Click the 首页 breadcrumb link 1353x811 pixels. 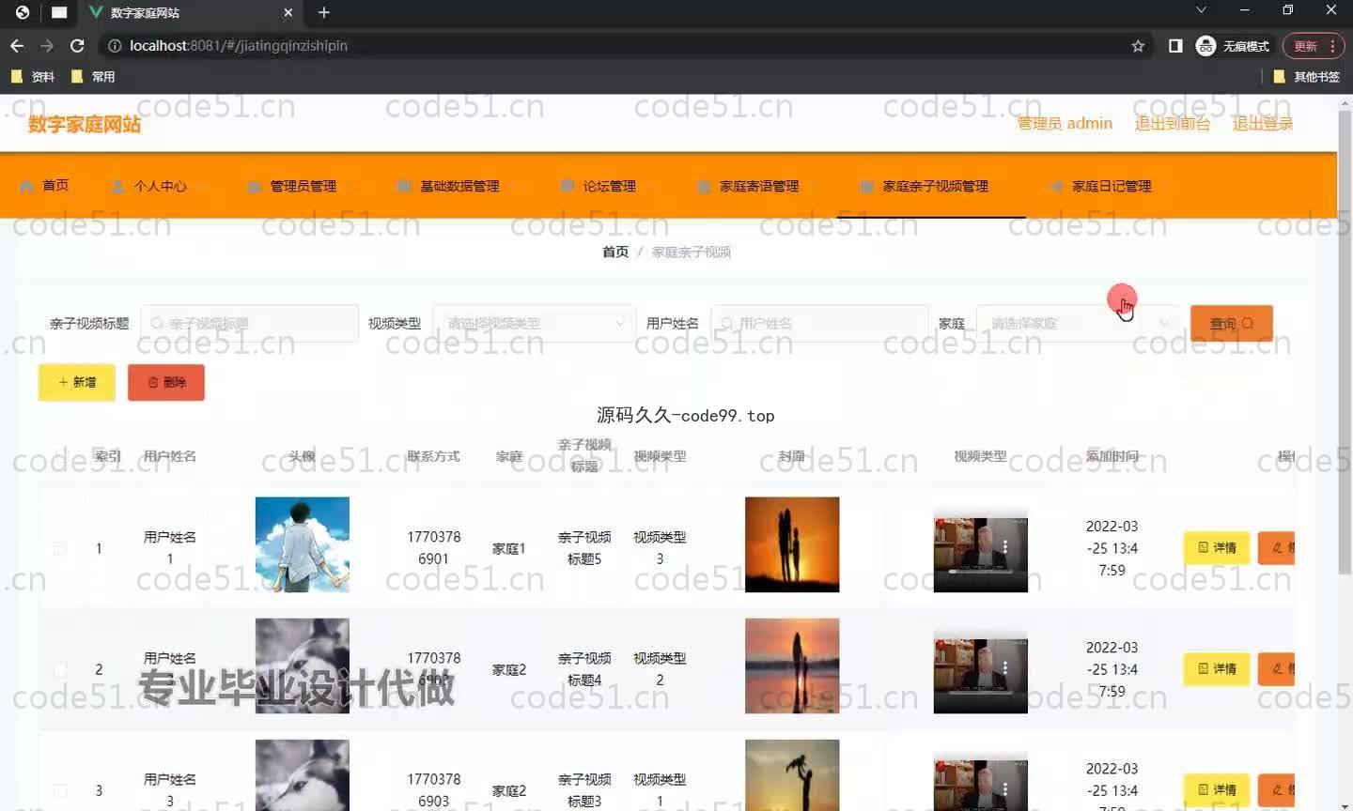615,252
